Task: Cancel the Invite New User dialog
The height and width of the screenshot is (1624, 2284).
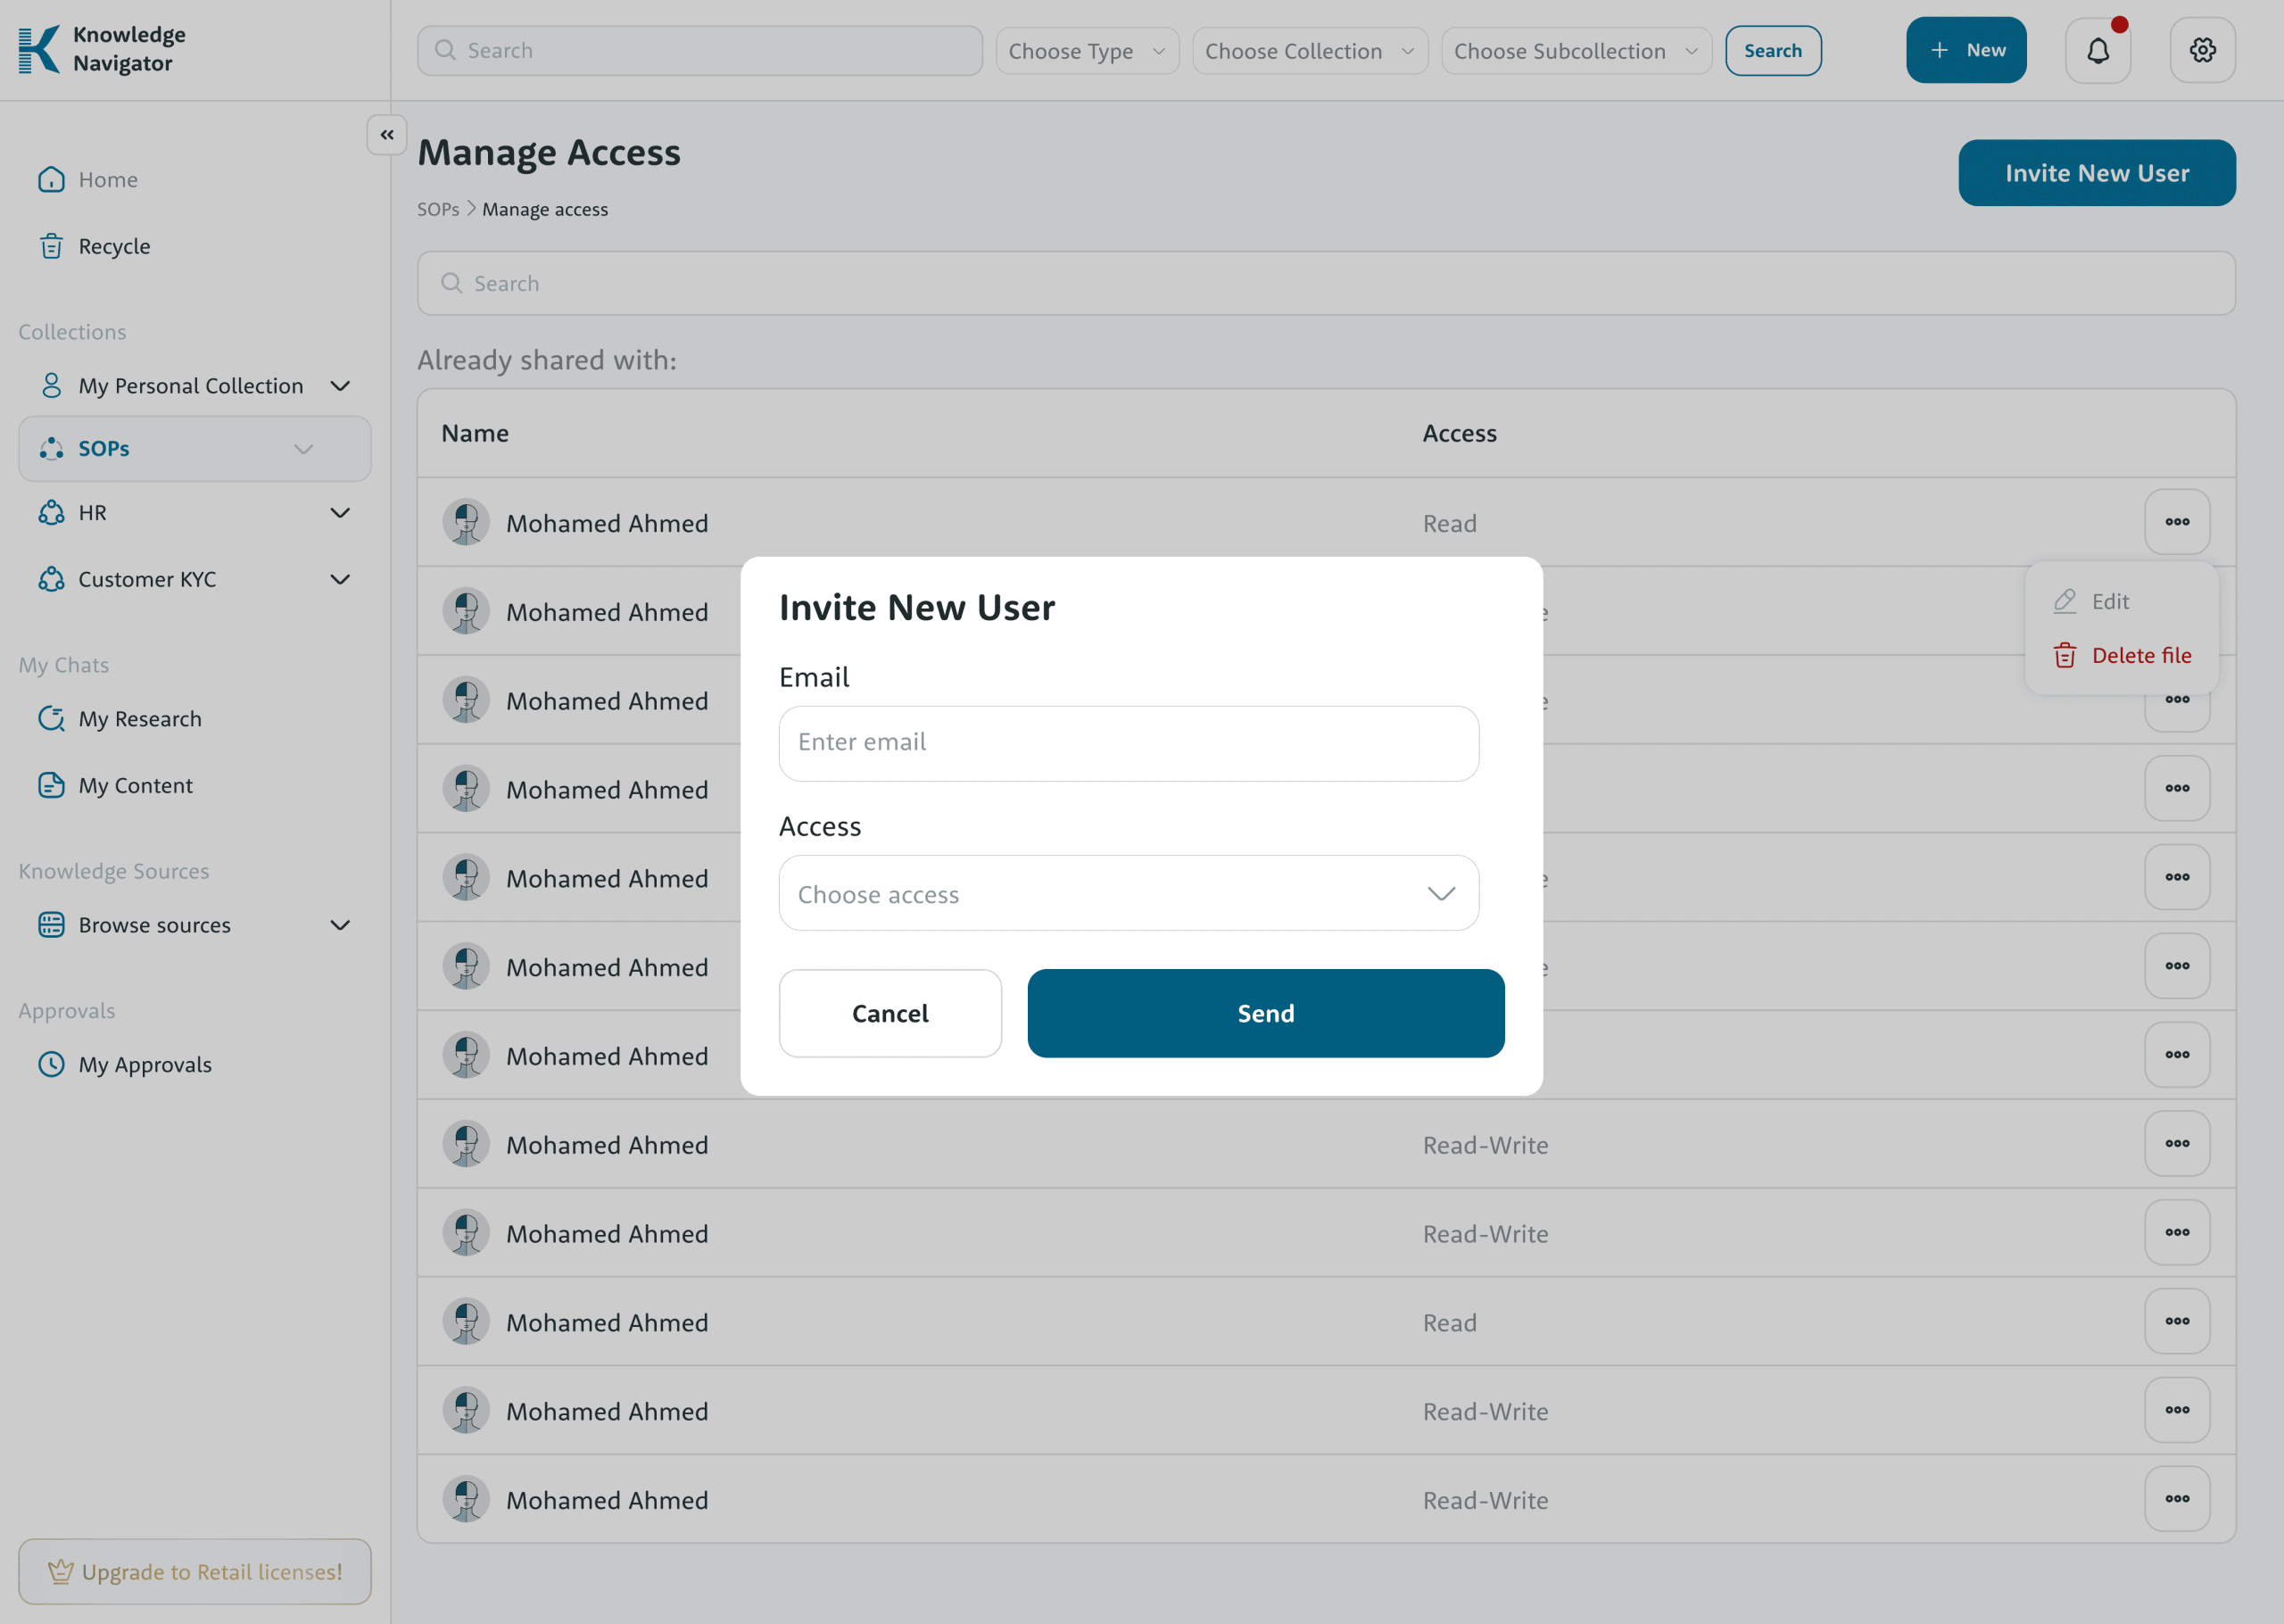Action: point(890,1013)
